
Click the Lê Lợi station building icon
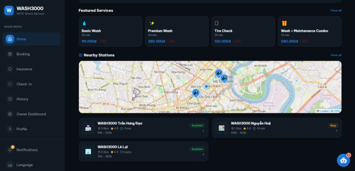point(88,151)
